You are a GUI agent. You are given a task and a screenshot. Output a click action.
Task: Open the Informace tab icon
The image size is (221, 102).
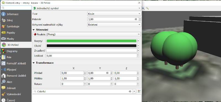point(3,14)
